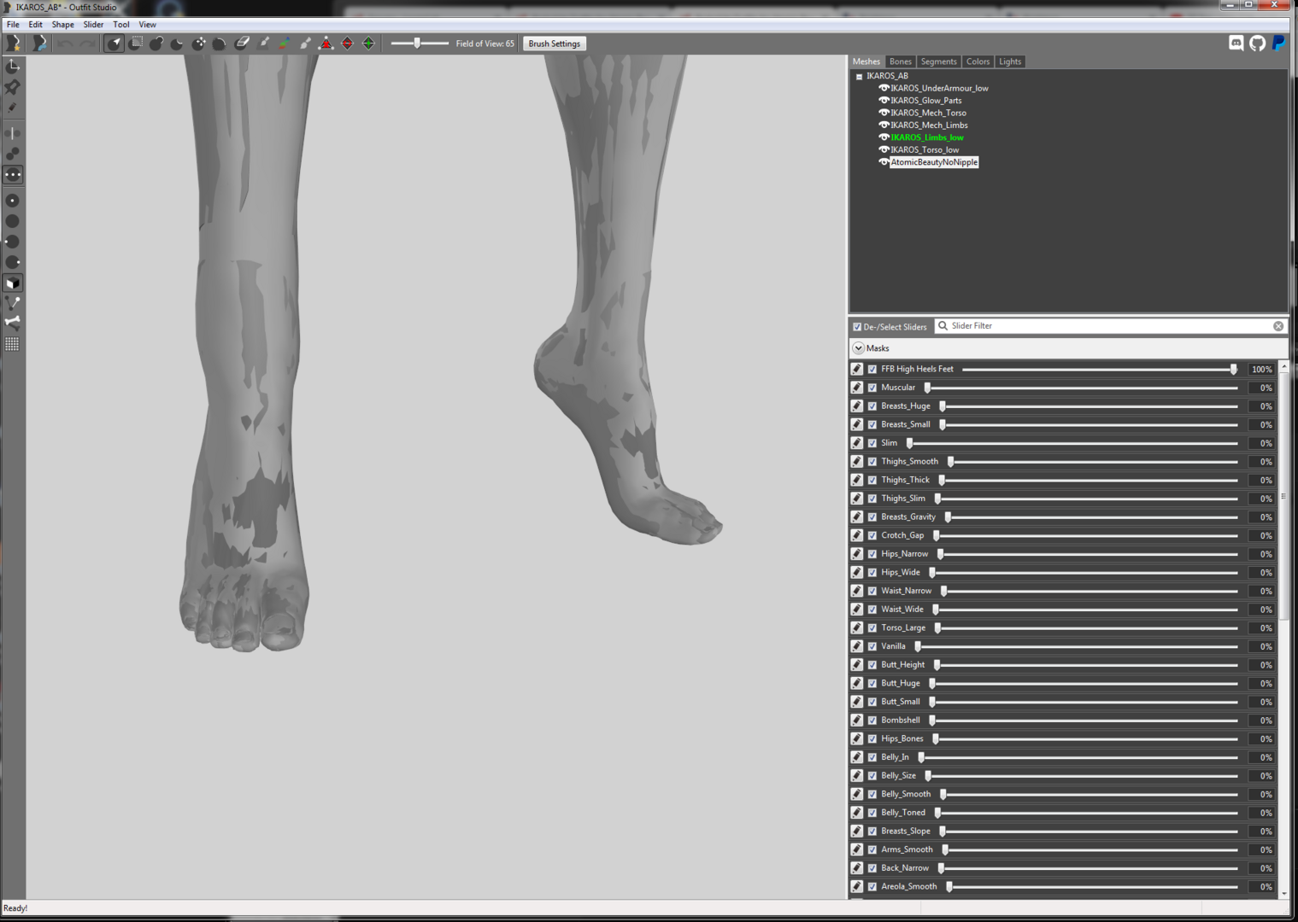Select the IKAROS_Mech_Limbs mesh

[x=929, y=125]
